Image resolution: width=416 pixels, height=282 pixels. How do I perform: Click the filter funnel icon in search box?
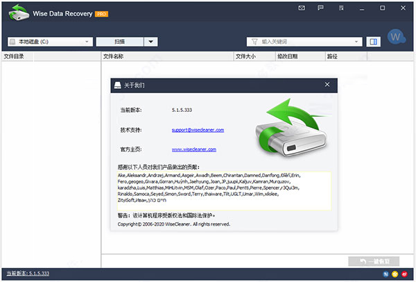[254, 42]
